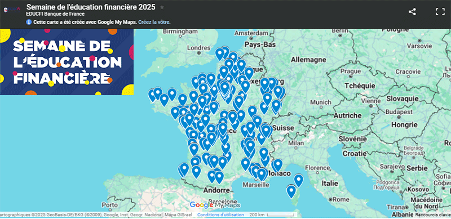Click the 200 km scale bar

pos(281,214)
